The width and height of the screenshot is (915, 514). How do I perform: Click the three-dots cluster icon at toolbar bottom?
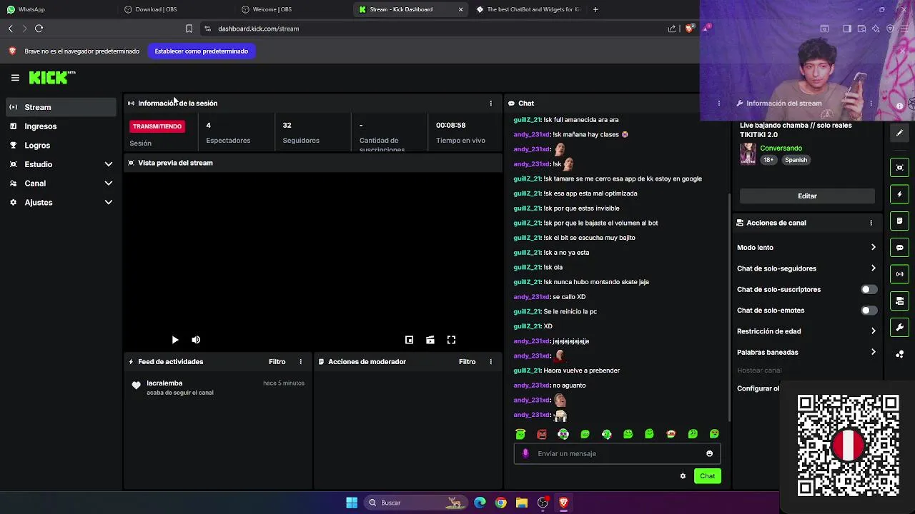tap(899, 354)
